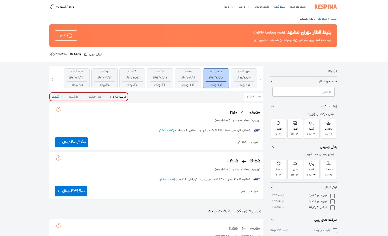The height and width of the screenshot is (236, 388).
Task: Open جزئیات بیشتر for the first train
Action: [167, 130]
